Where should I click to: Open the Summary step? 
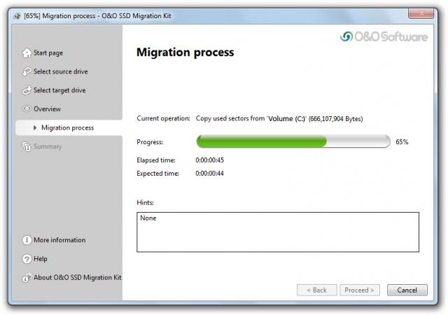click(x=48, y=146)
